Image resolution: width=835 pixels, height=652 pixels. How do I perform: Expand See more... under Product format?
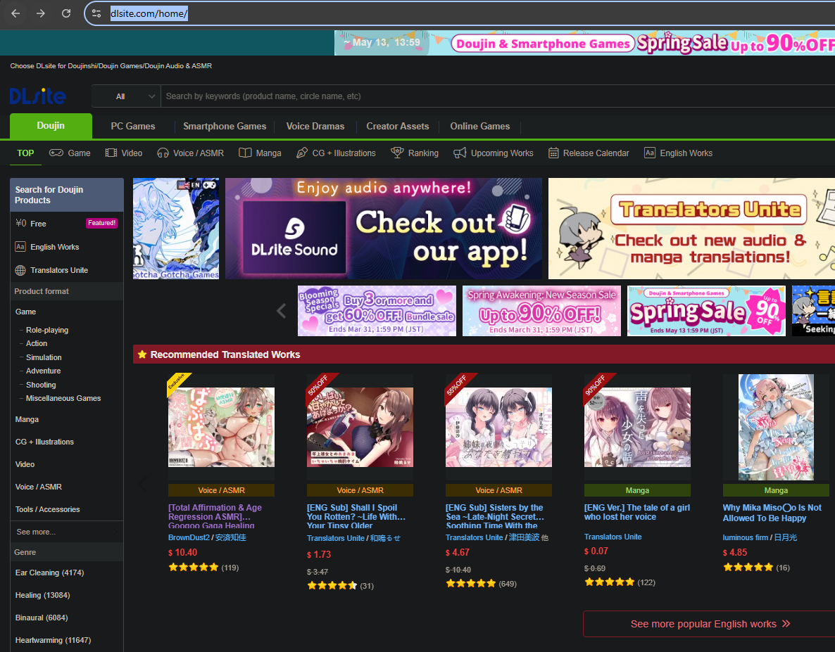click(36, 532)
